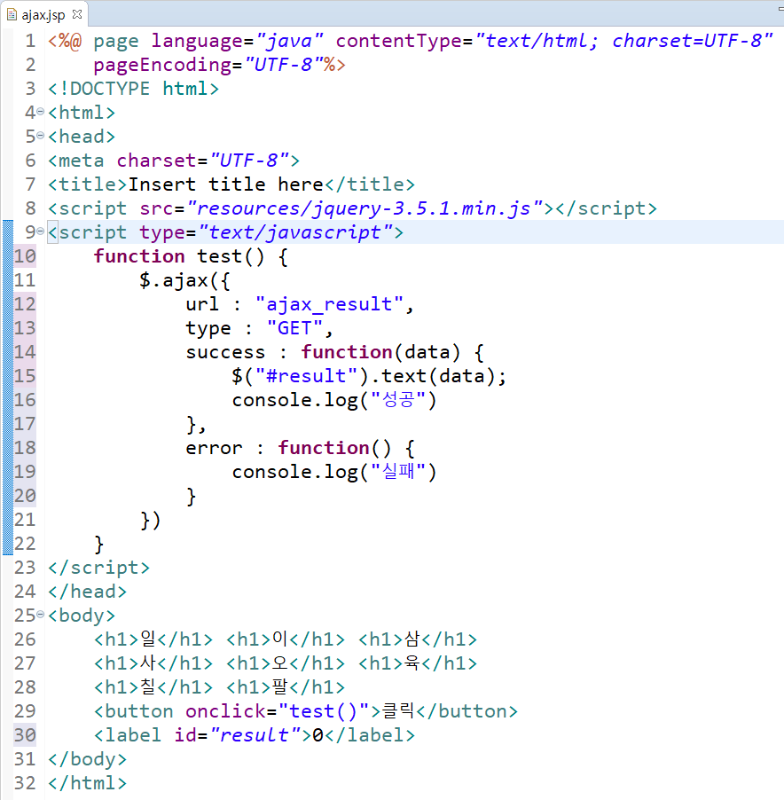This screenshot has height=800, width=784.
Task: Select the ajax.jsp editor tab
Action: point(43,15)
